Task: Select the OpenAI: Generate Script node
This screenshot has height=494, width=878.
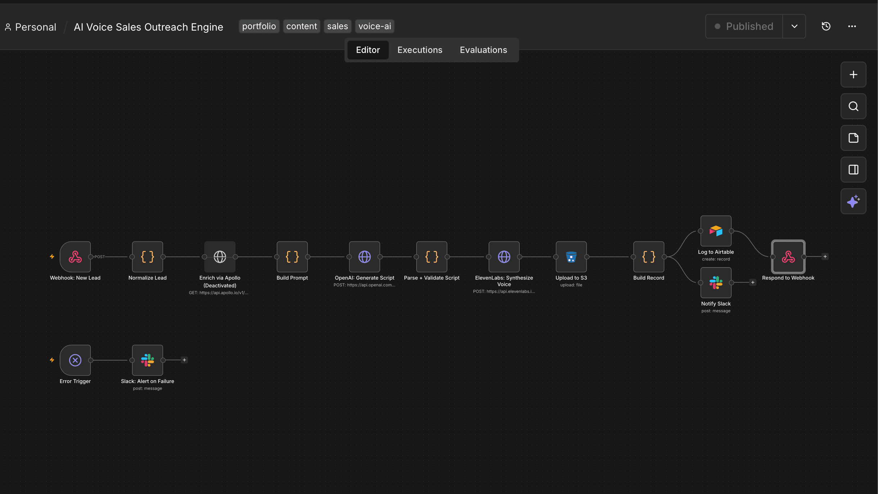Action: tap(365, 257)
